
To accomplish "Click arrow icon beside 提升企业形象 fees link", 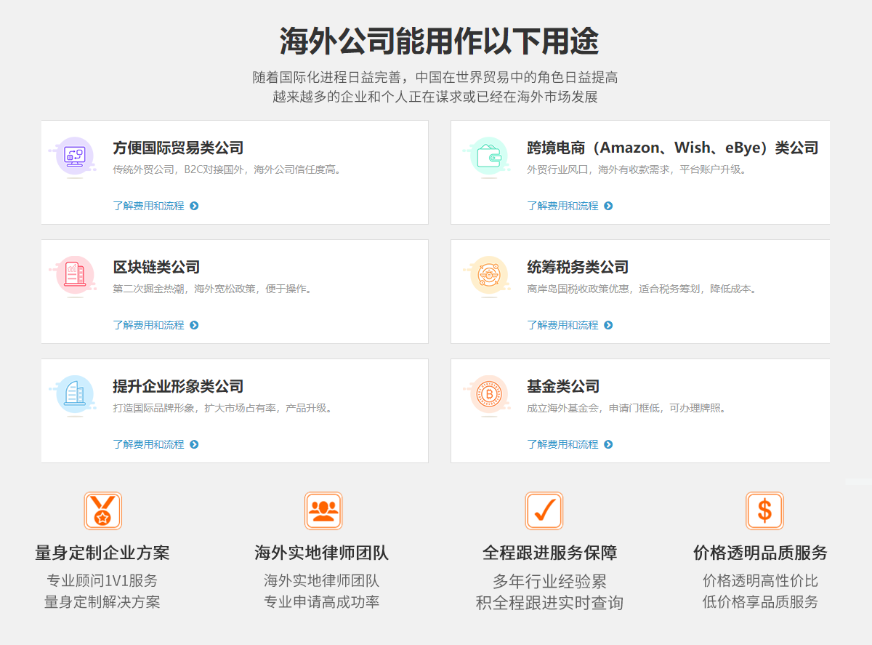I will click(194, 444).
